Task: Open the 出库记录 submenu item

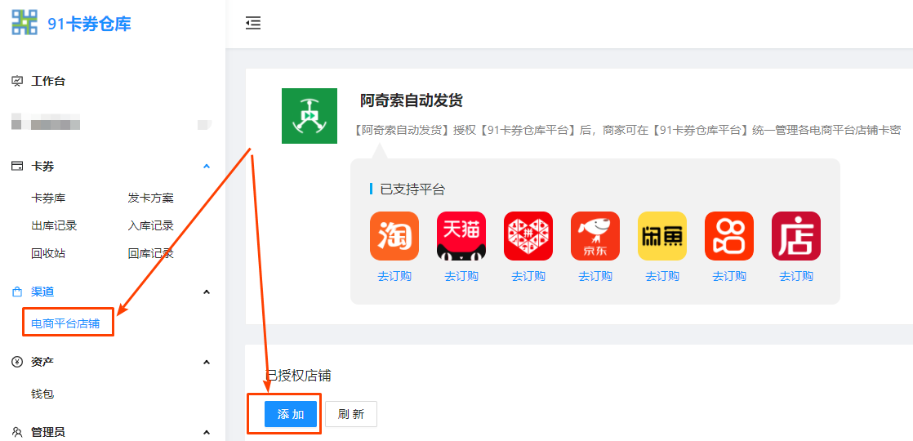Action: pos(54,226)
